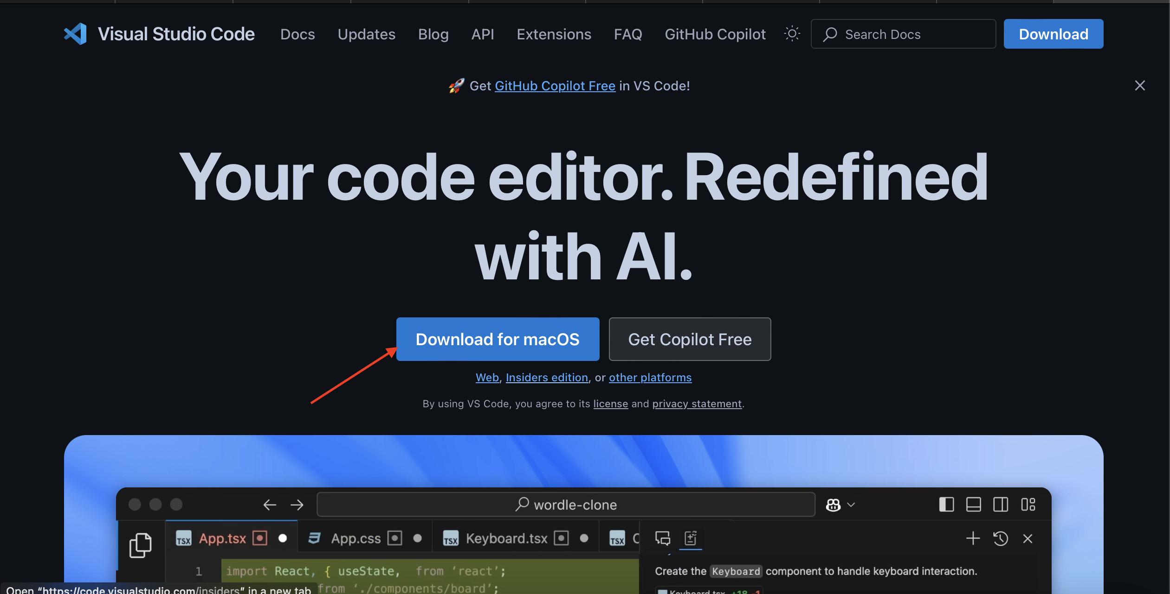Viewport: 1170px width, 594px height.
Task: Click the TSX file icon on App.tsx tab
Action: pyautogui.click(x=183, y=538)
